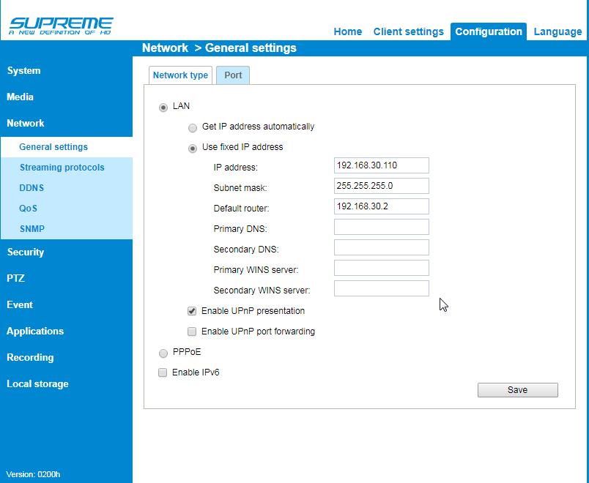
Task: Uncheck Enable UPnP presentation
Action: [192, 311]
